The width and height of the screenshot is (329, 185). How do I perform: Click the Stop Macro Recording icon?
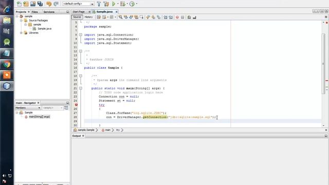click(182, 17)
